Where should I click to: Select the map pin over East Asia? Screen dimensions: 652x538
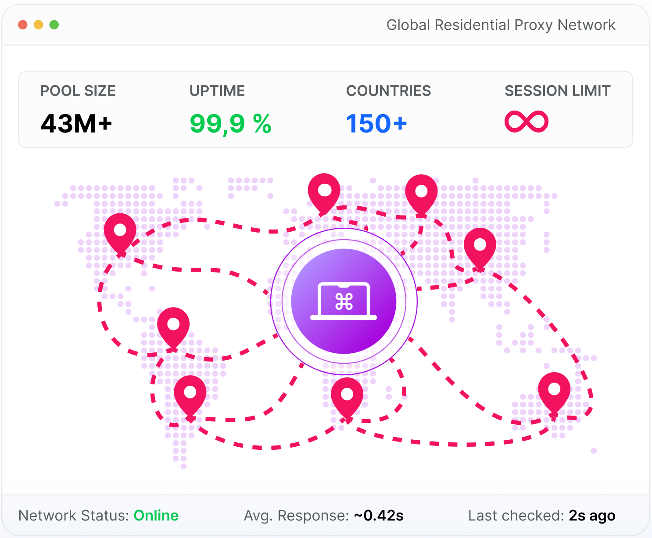coord(480,248)
